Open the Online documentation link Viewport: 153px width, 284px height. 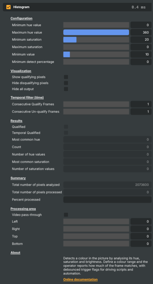tap(80, 279)
